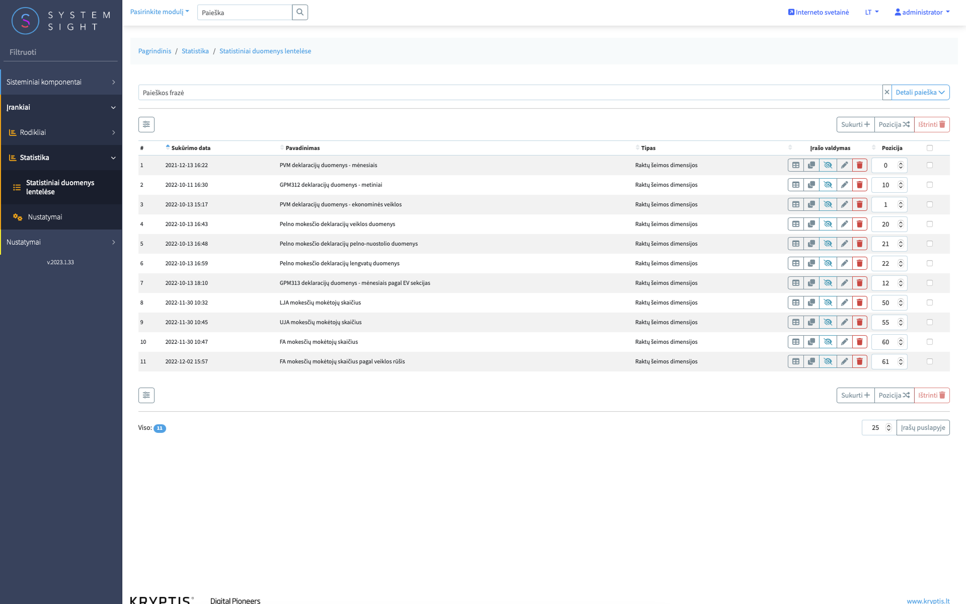This screenshot has height=604, width=966.
Task: Open column settings icon above the table
Action: (x=146, y=124)
